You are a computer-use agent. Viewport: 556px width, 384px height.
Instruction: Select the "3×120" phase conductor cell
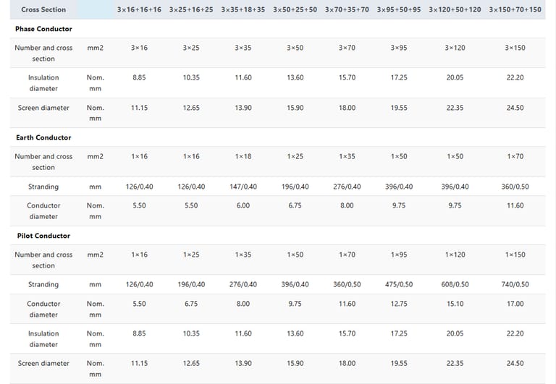click(455, 48)
